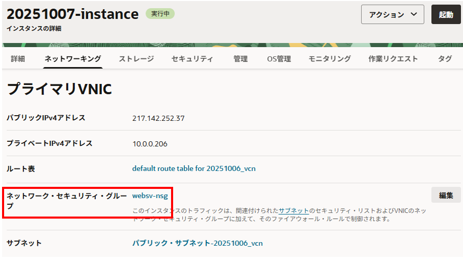
Task: Click 編集 for the network security group
Action: (446, 195)
